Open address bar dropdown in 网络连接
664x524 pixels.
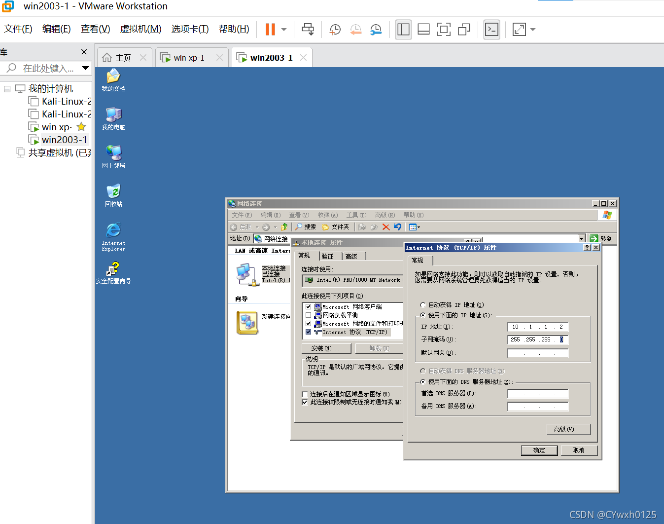click(x=582, y=239)
